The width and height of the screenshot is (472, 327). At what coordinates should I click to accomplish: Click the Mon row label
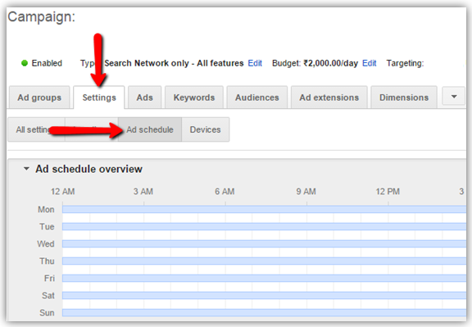click(x=46, y=209)
